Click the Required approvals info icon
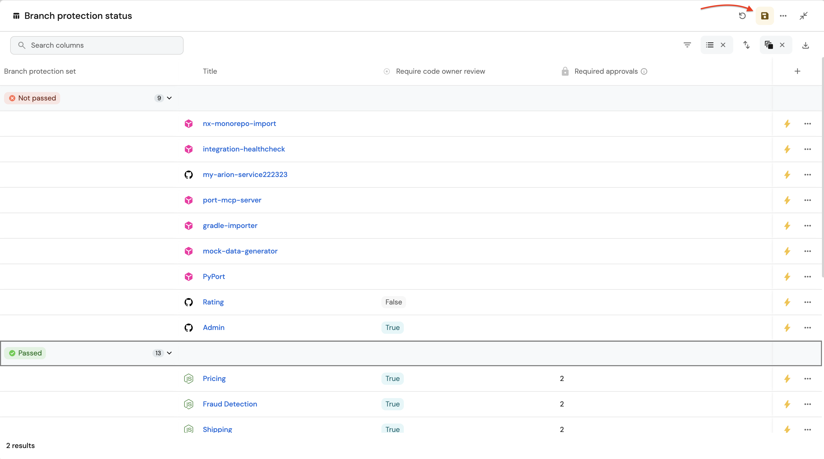824x459 pixels. tap(644, 71)
